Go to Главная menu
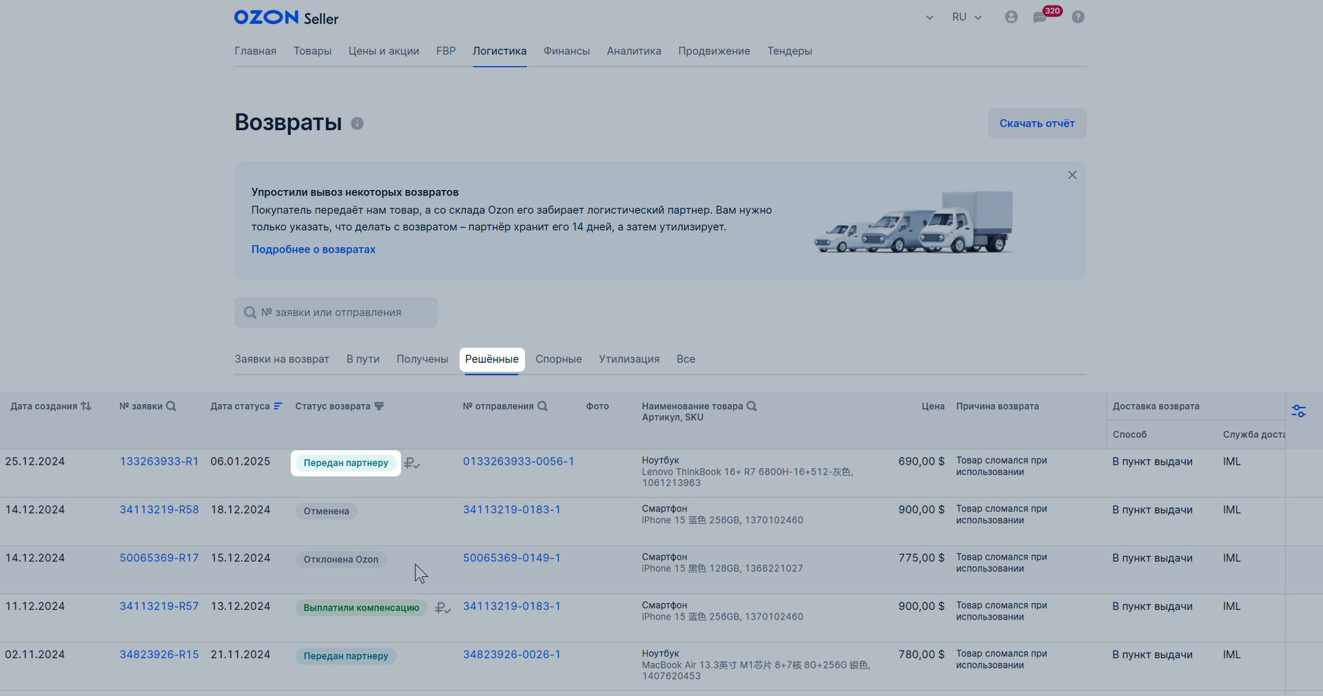 click(255, 51)
